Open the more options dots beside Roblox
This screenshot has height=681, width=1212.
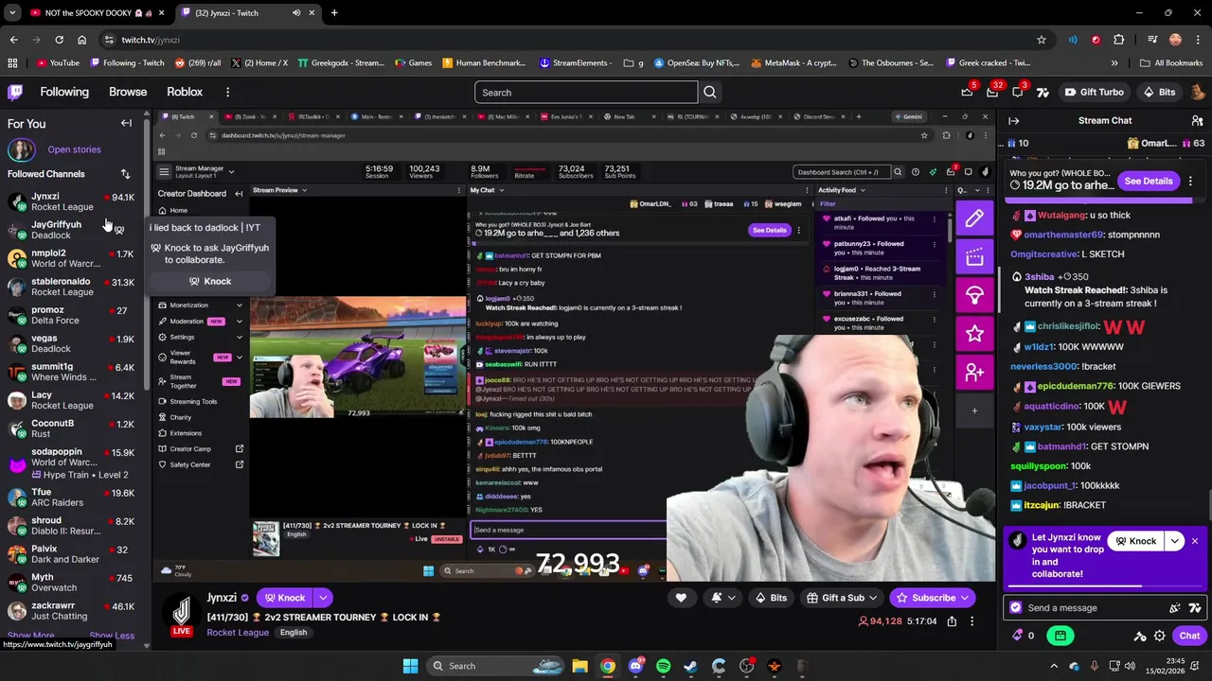pyautogui.click(x=227, y=92)
